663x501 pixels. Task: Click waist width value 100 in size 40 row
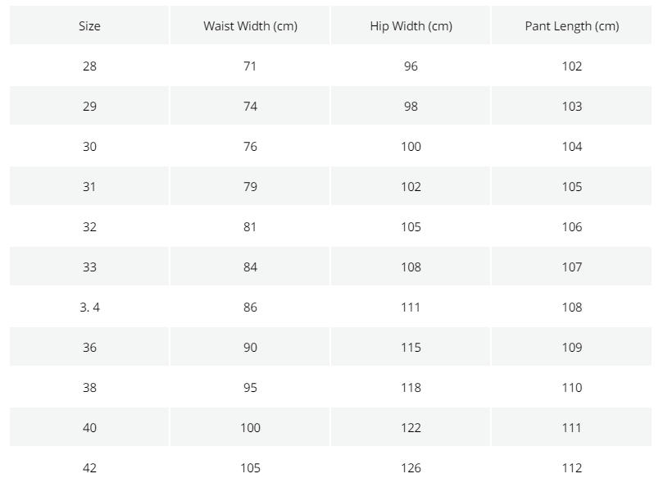click(x=250, y=428)
